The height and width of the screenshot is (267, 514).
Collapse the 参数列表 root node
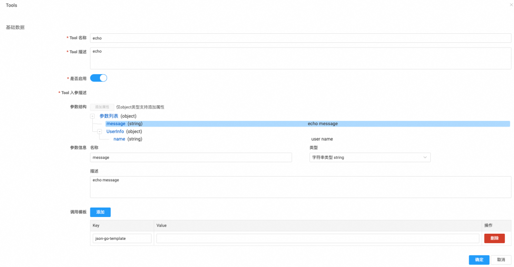[x=92, y=116]
